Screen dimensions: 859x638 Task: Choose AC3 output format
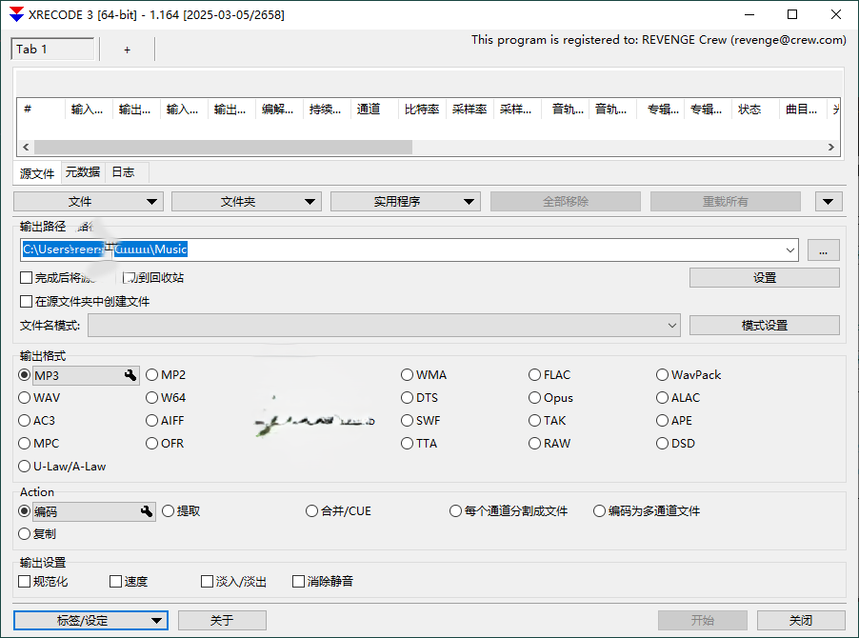[37, 421]
